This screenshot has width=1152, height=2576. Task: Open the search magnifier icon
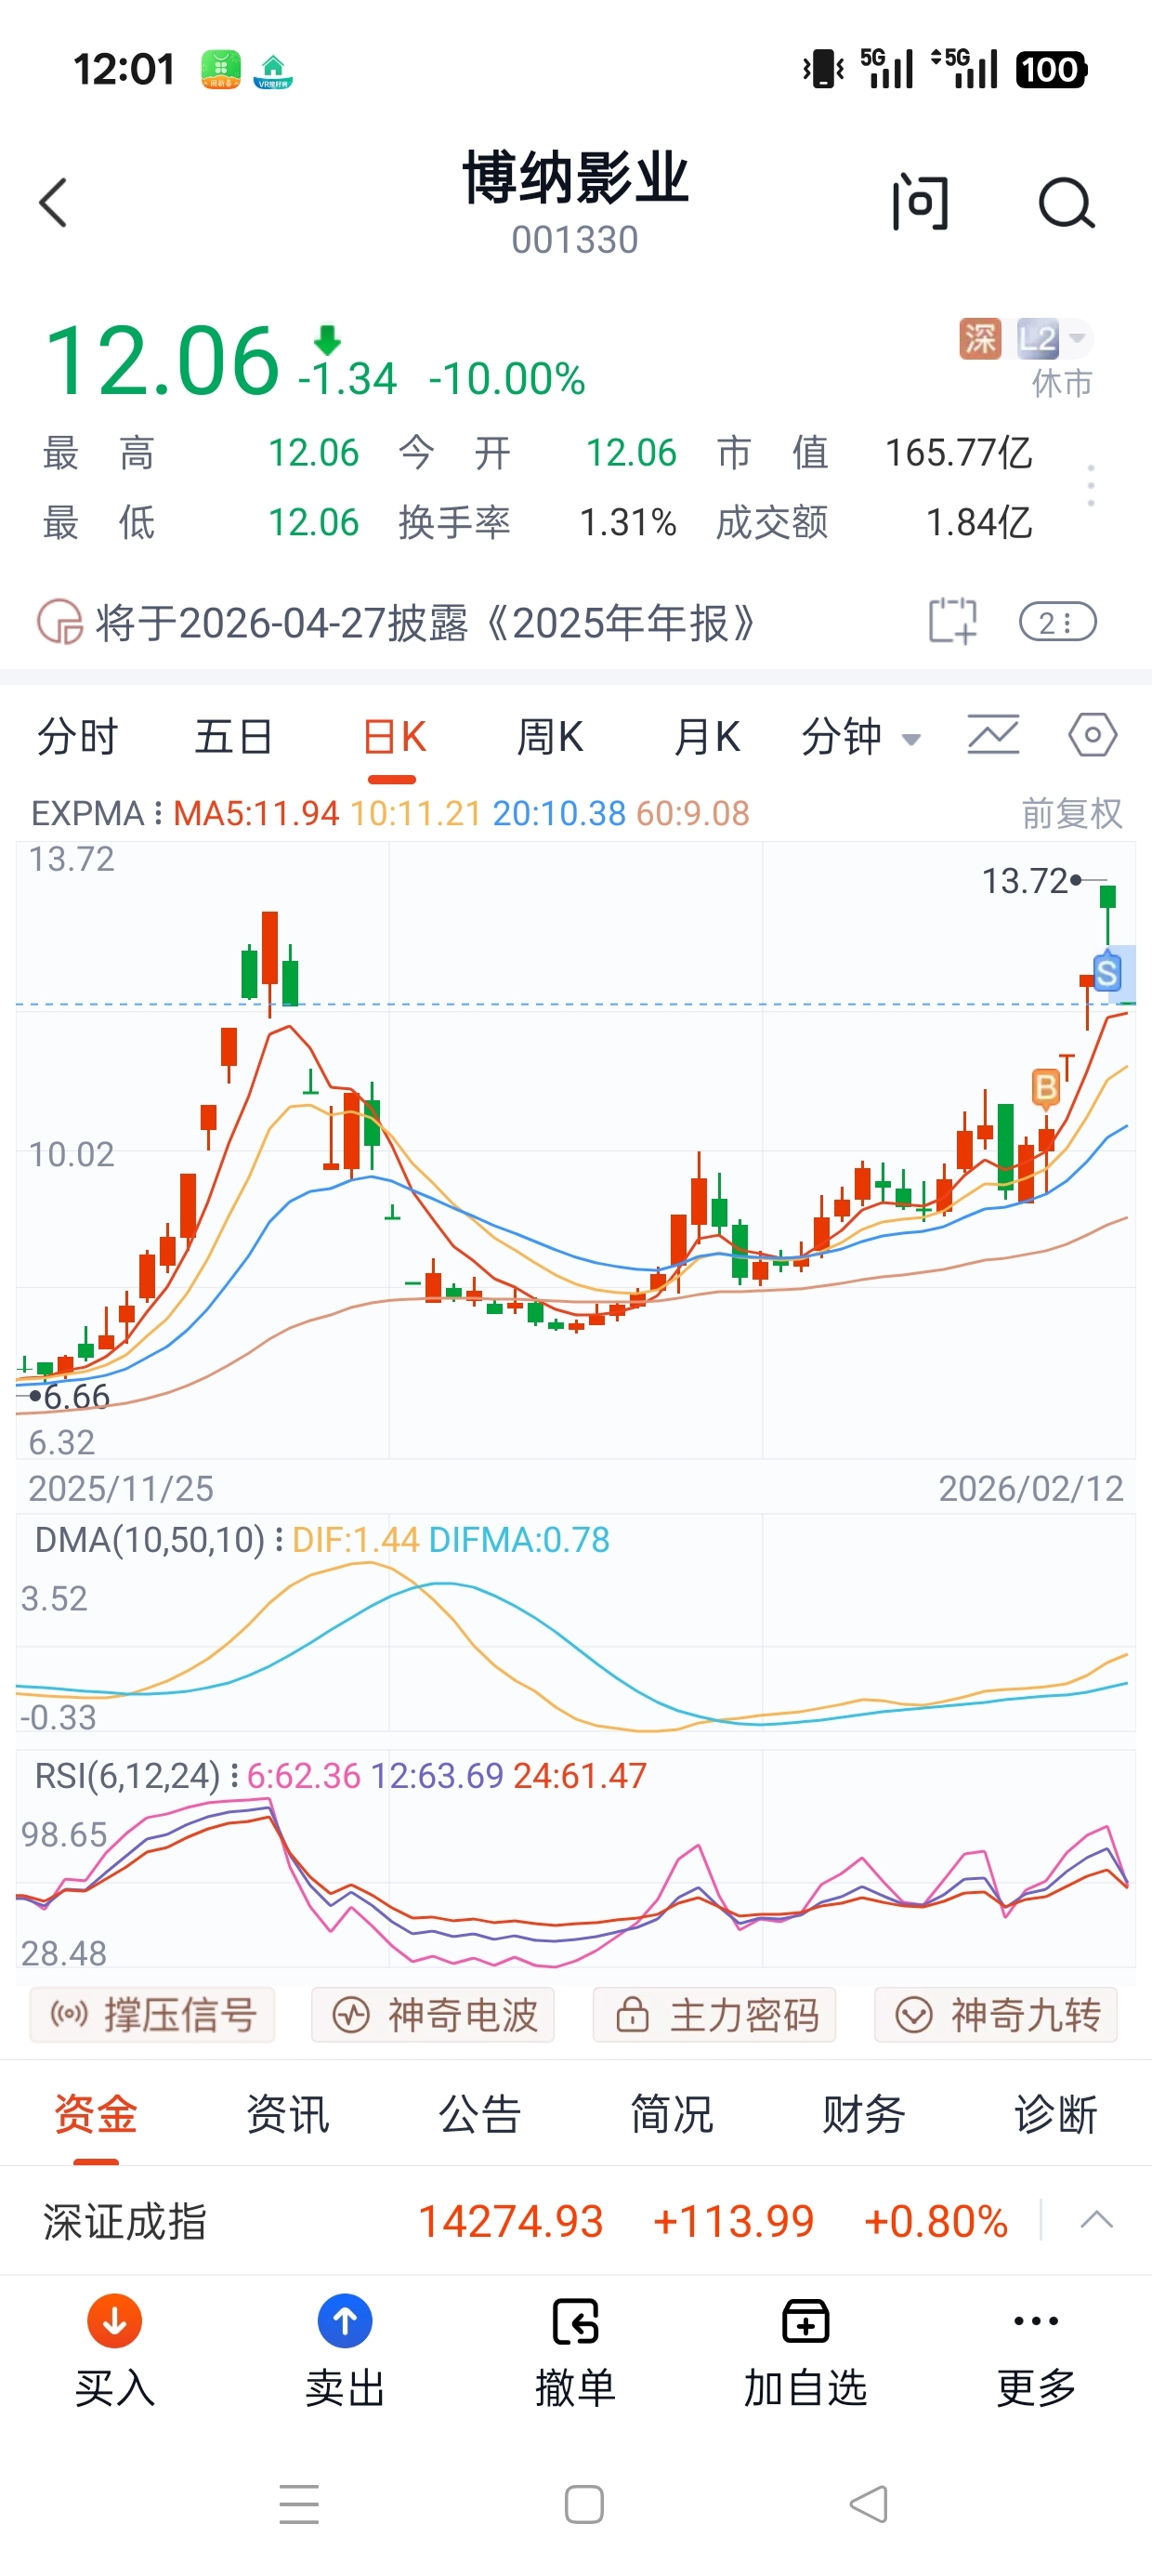click(1066, 203)
